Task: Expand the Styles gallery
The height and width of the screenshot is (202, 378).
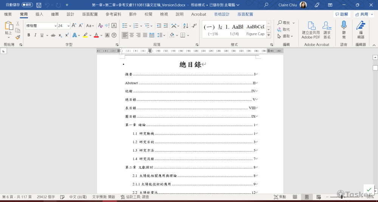Action: [268, 35]
